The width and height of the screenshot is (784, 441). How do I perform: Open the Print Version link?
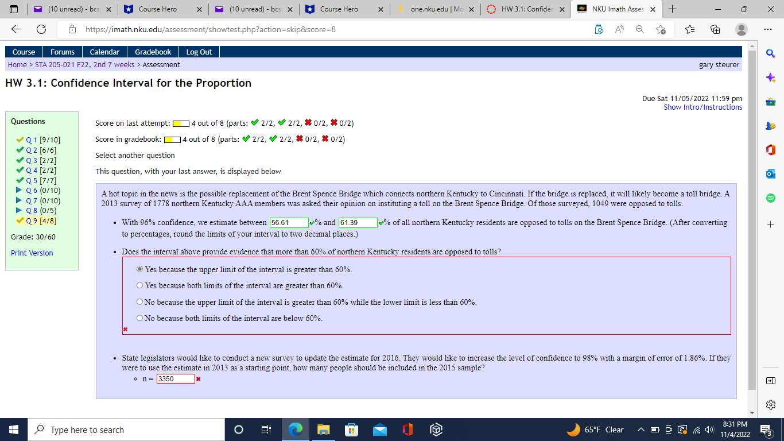[x=32, y=253]
